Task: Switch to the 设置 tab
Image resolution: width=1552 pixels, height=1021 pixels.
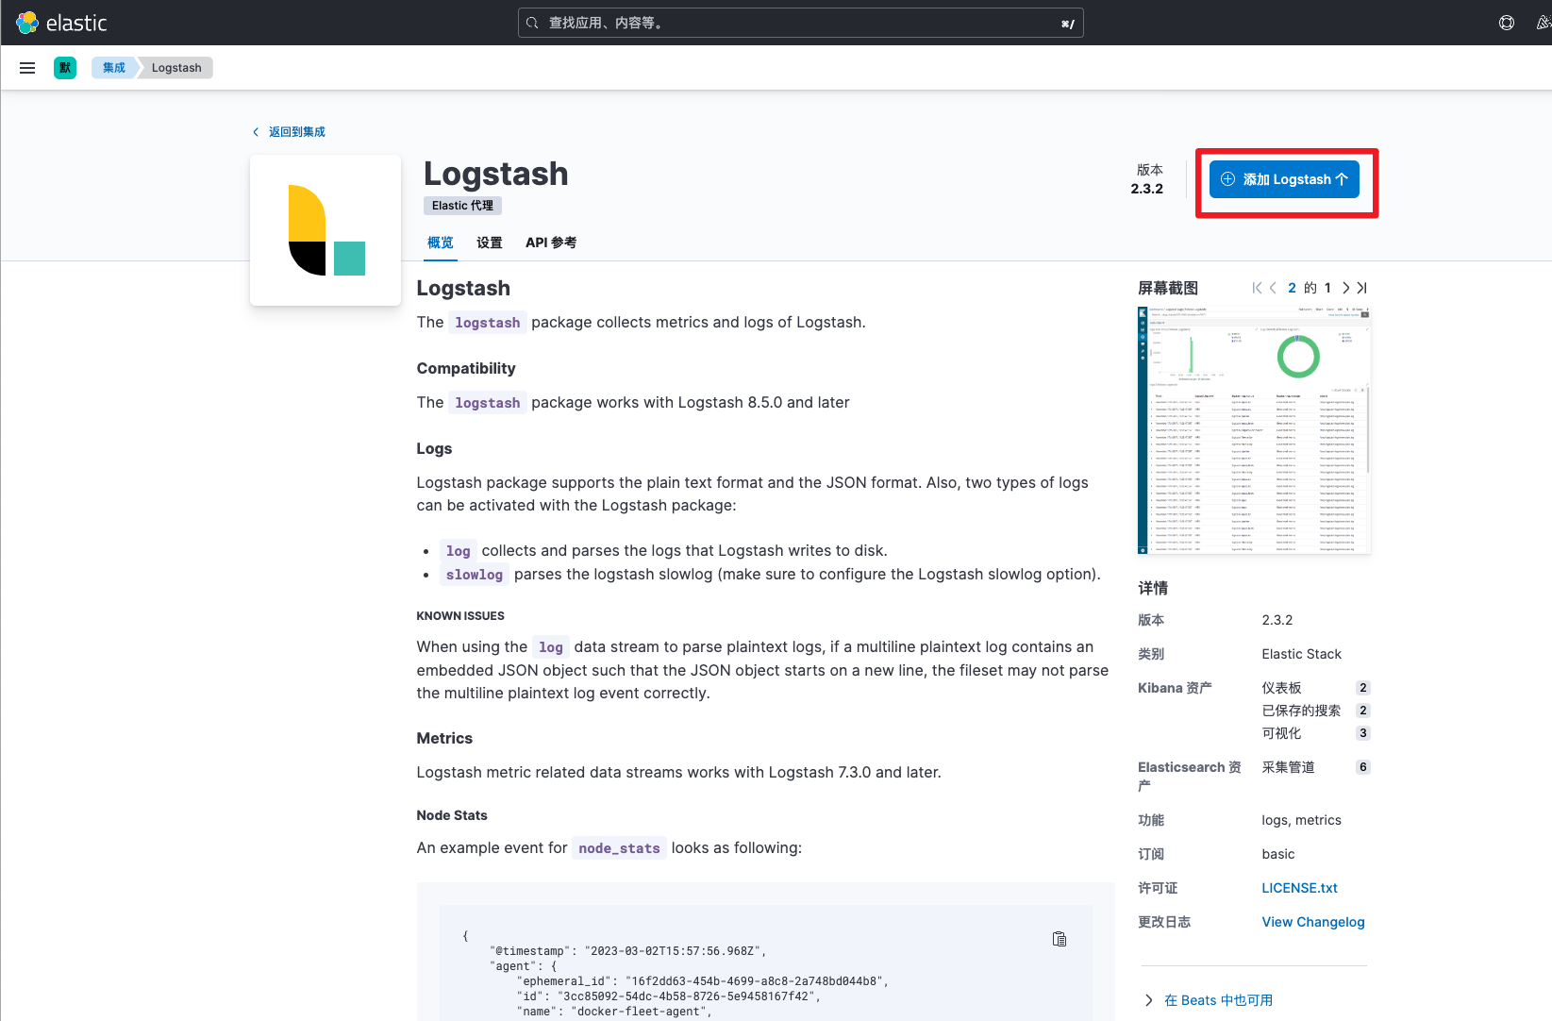Action: click(x=490, y=243)
